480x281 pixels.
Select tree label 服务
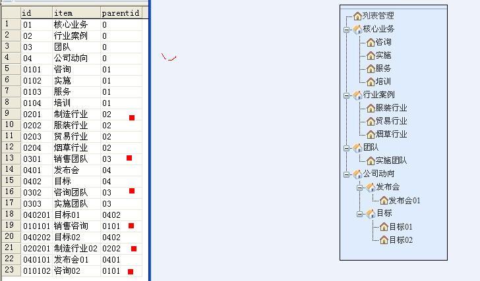pos(383,68)
